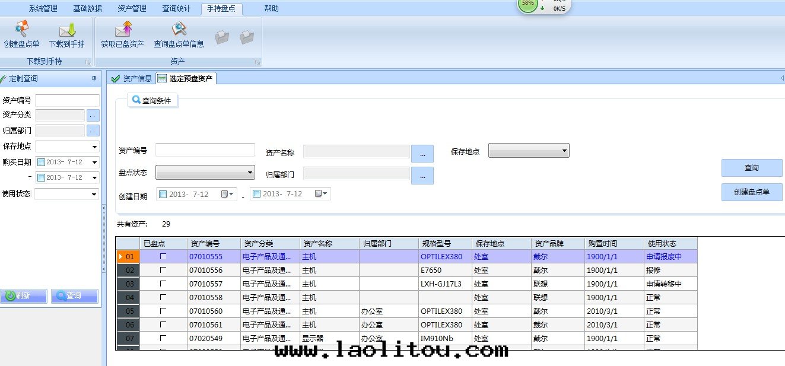Check the 已盘点 box for asset 07010555

(163, 256)
